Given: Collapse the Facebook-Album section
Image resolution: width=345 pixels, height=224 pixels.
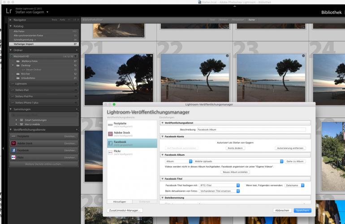Looking at the screenshot, I should tap(162, 155).
